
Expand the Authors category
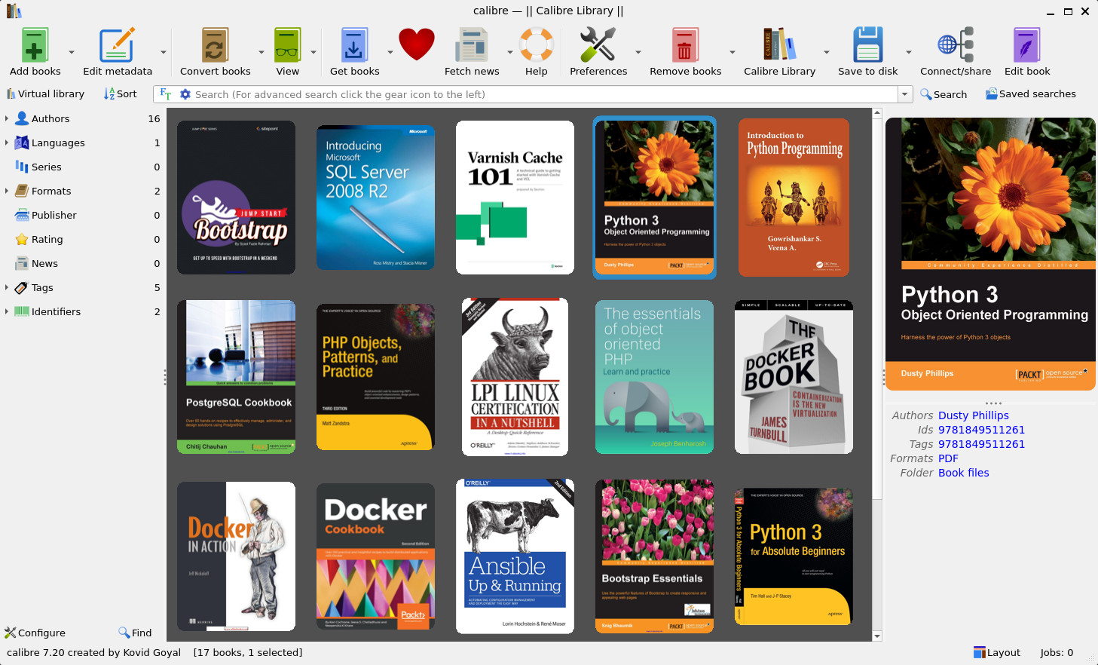point(7,118)
